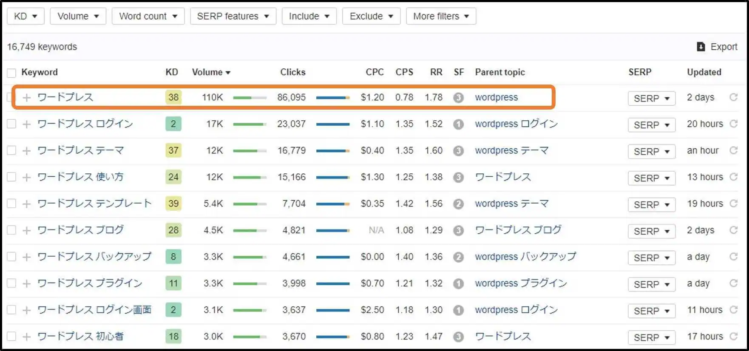Click SF badge in ワードプレス プラグイン row

458,283
